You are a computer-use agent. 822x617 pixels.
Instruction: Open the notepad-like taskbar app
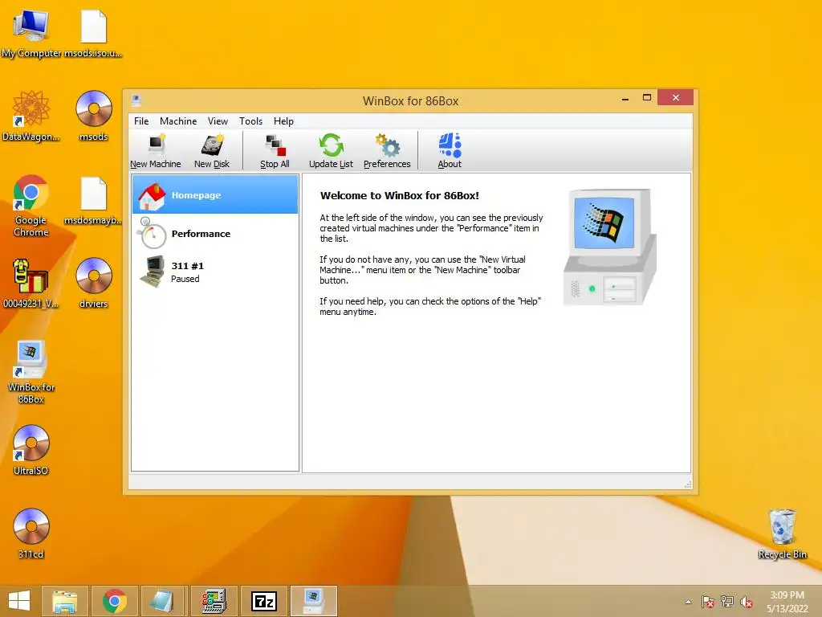(164, 601)
